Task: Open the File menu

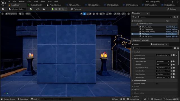Action: [9, 1]
